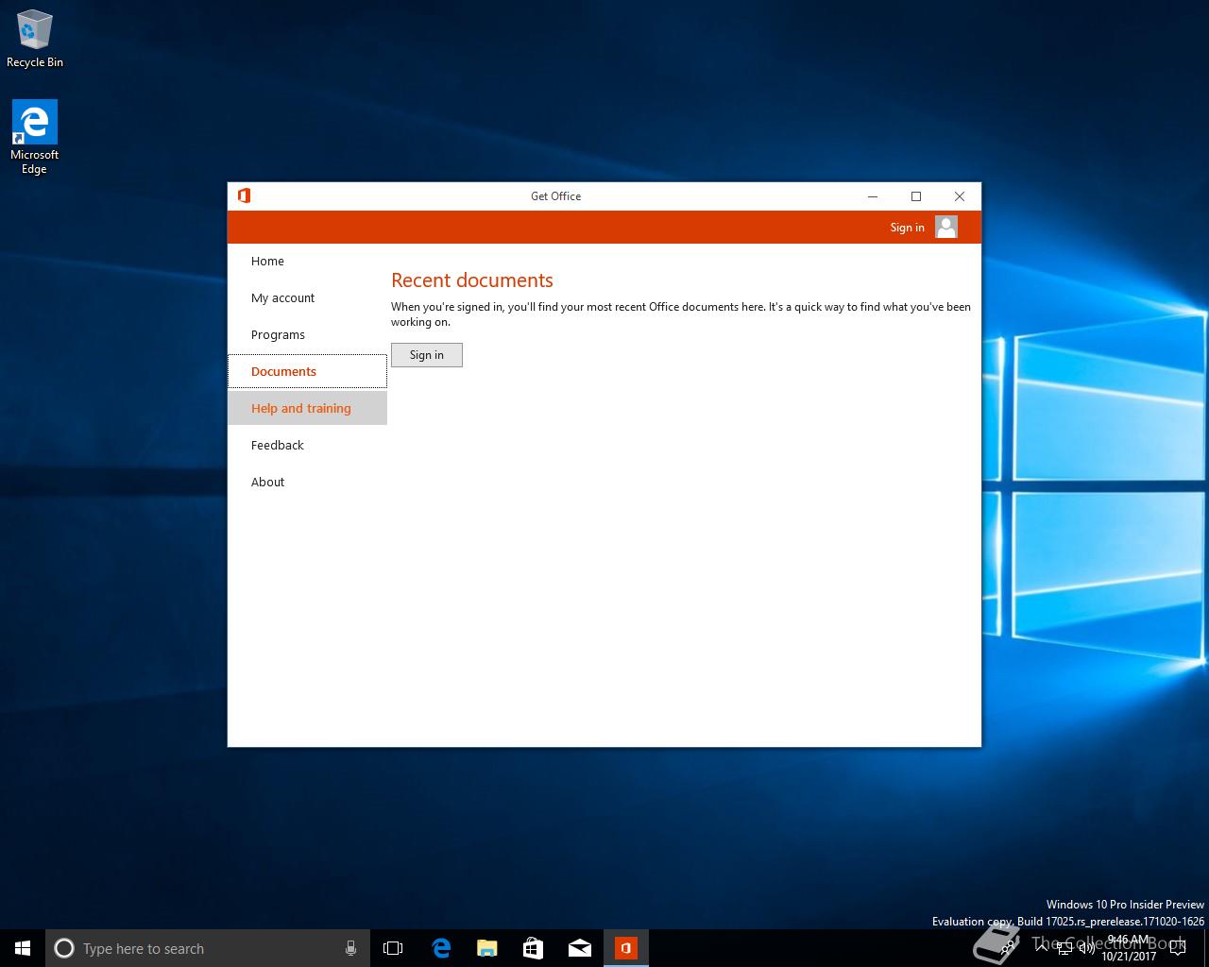The image size is (1209, 967).
Task: Select the Microsoft Edge desktop shortcut
Action: pyautogui.click(x=35, y=137)
